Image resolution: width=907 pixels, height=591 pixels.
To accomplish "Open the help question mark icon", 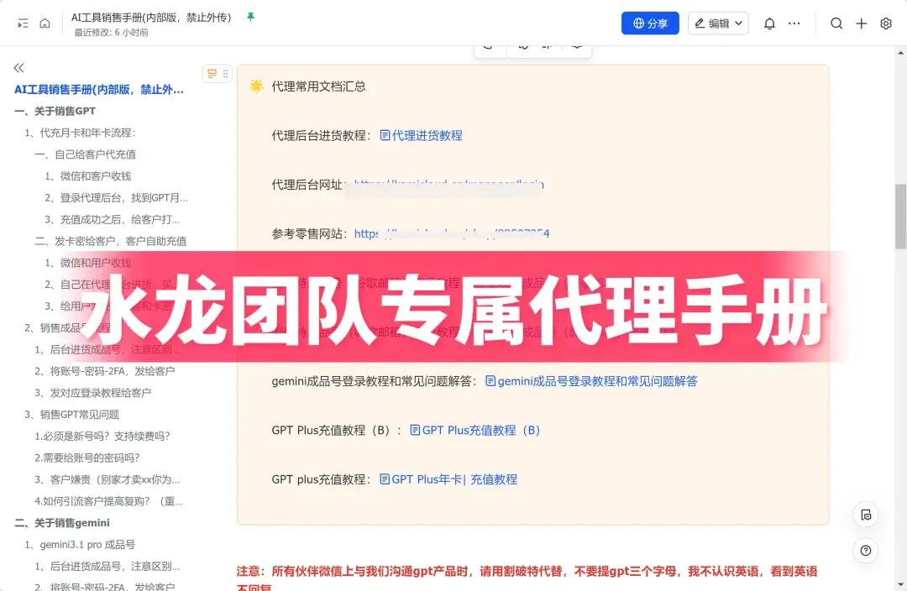I will [x=866, y=551].
